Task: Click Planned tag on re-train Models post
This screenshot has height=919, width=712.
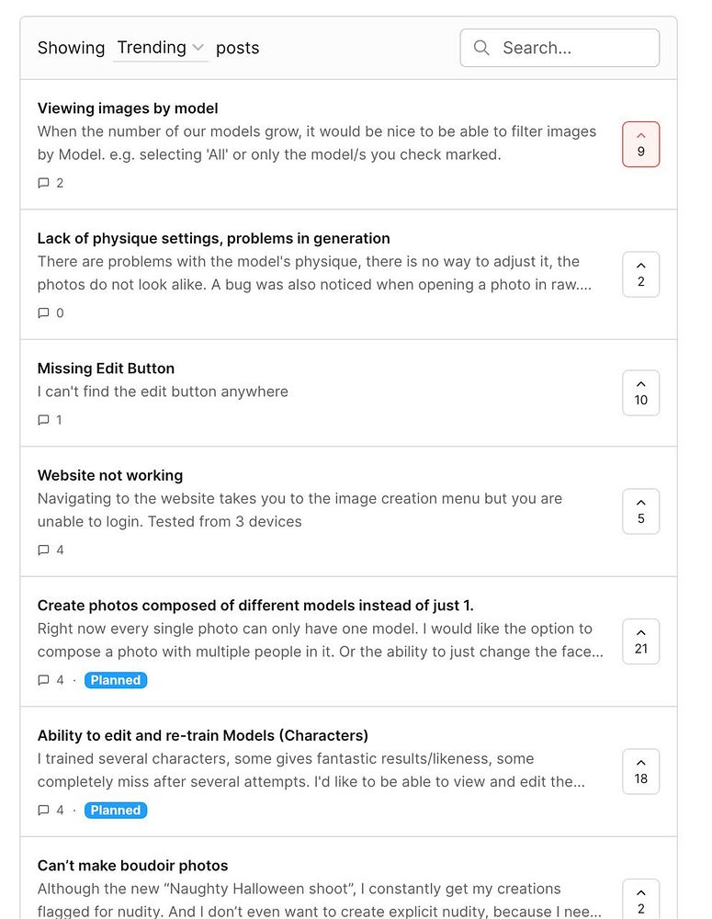Action: (x=116, y=810)
